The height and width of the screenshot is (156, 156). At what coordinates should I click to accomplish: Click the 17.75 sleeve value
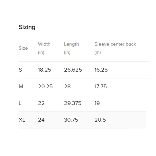101,87
